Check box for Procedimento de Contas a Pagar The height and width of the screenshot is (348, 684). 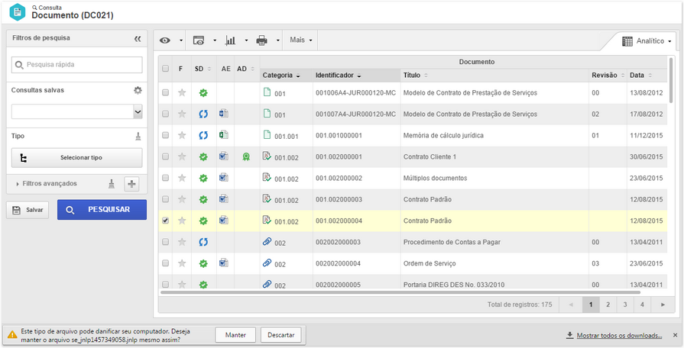pos(165,242)
